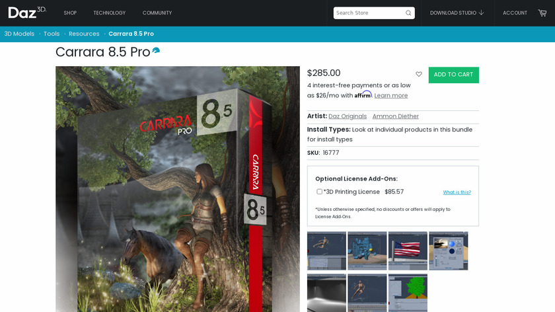Click the Affirm logo

[x=363, y=95]
